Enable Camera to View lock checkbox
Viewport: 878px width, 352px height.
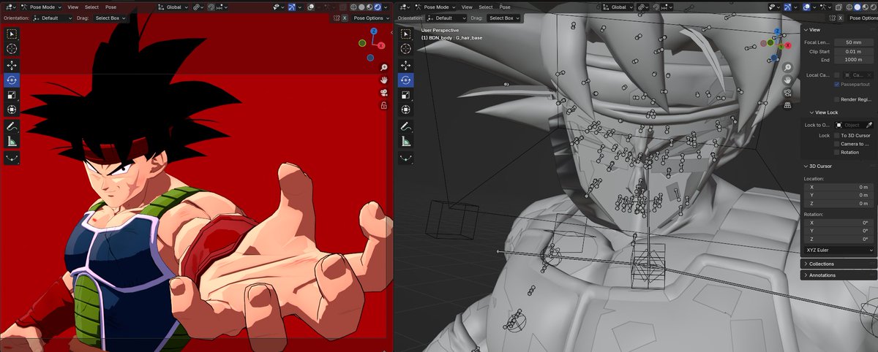pyautogui.click(x=837, y=144)
